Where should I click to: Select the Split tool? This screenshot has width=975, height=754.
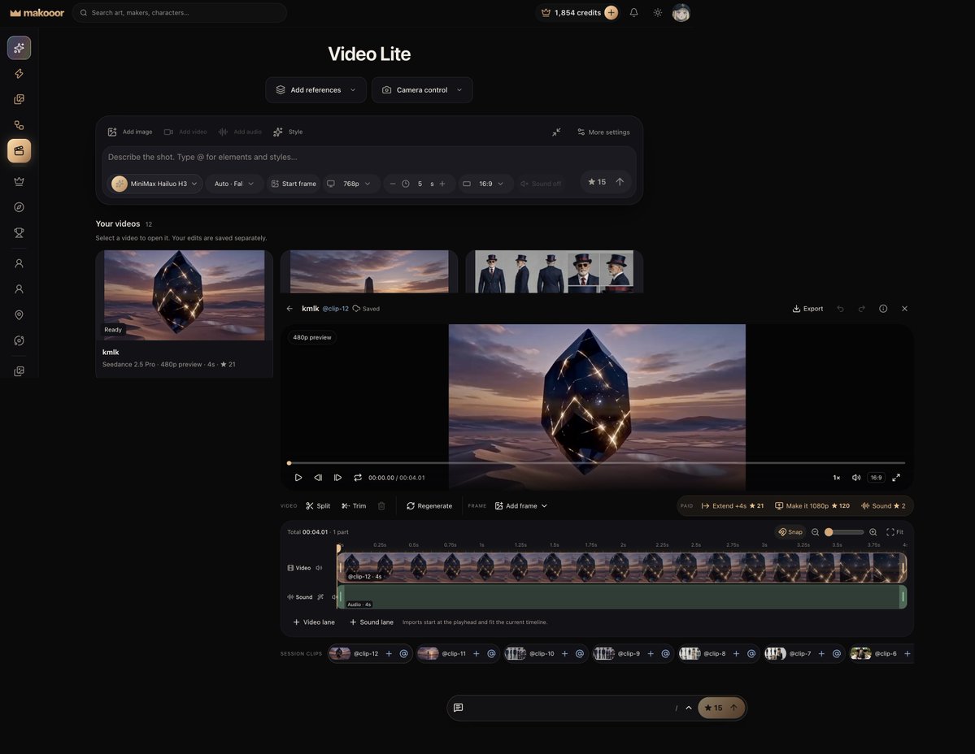tap(318, 506)
